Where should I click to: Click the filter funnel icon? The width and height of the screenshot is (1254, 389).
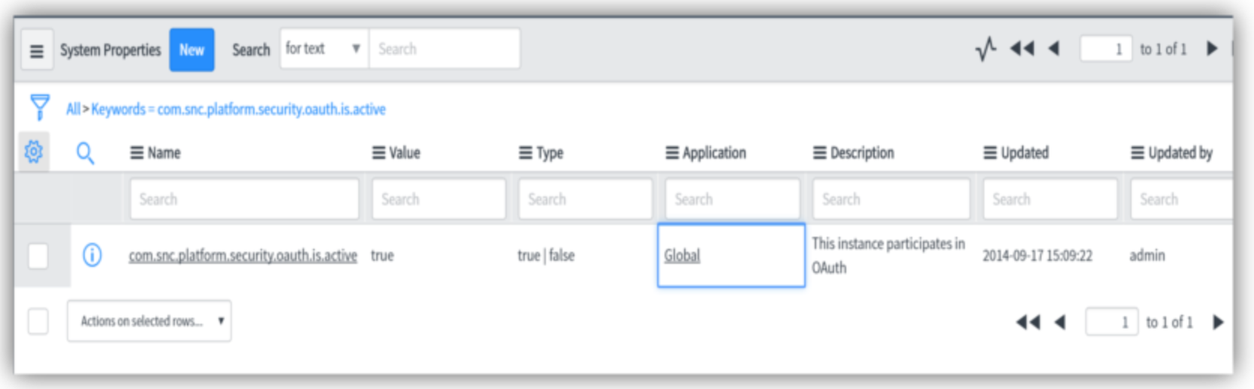(x=40, y=107)
